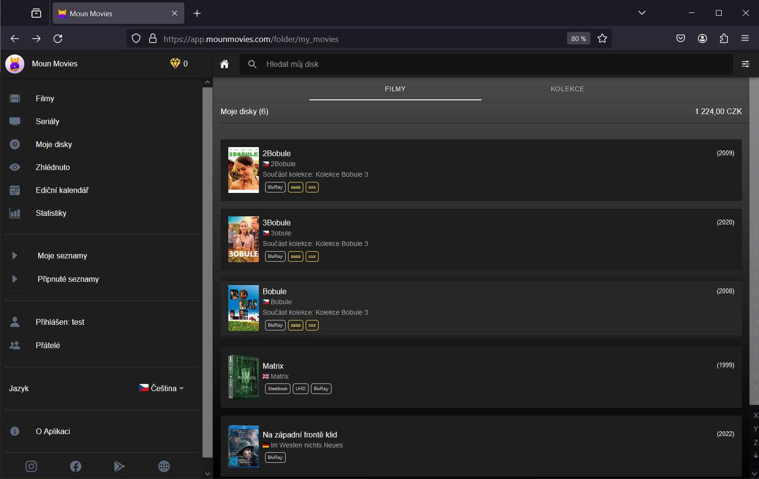The image size is (759, 479).
Task: Click the Google Play store icon
Action: (119, 466)
